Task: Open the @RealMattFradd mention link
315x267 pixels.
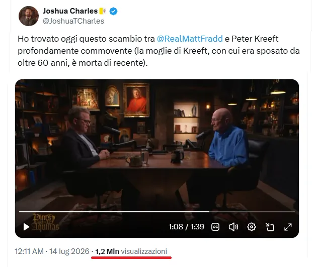Action: (x=190, y=39)
